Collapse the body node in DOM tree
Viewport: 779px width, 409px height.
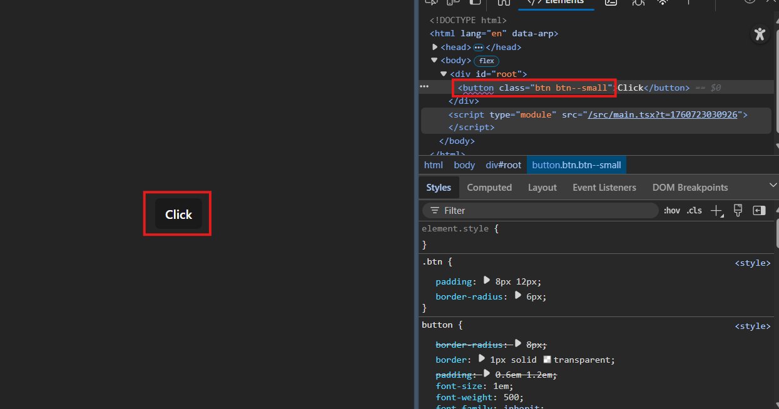(x=435, y=61)
